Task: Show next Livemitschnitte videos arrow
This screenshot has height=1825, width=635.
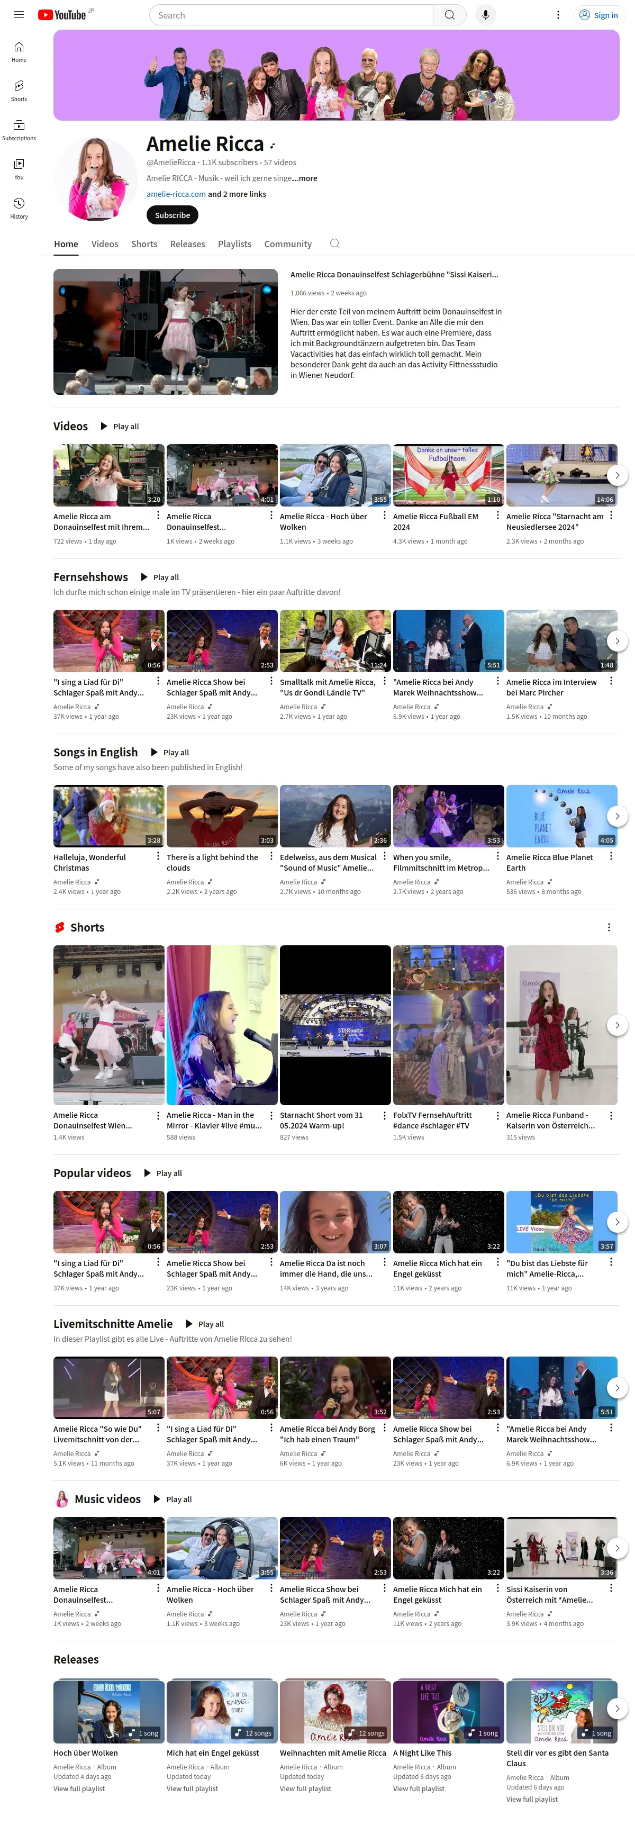Action: click(618, 1388)
